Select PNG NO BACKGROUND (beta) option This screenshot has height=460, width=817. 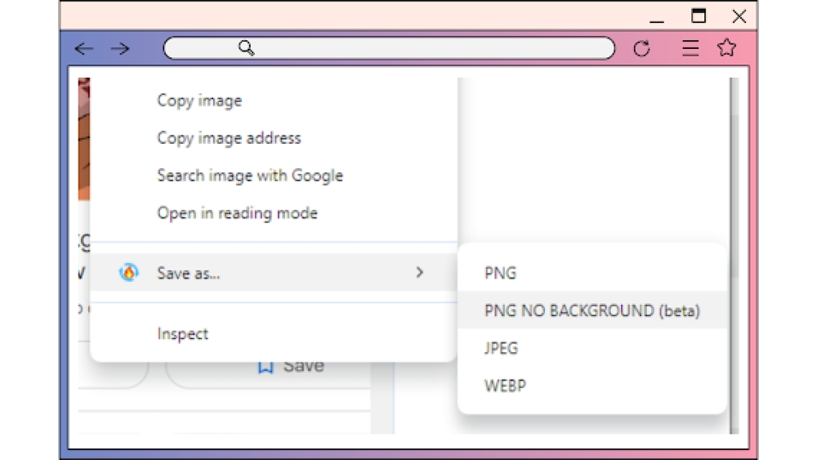[x=592, y=310]
